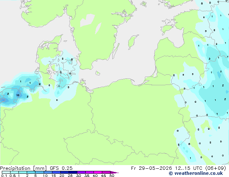Click the 'Fr 29-05-2026' date text

pyautogui.click(x=151, y=168)
